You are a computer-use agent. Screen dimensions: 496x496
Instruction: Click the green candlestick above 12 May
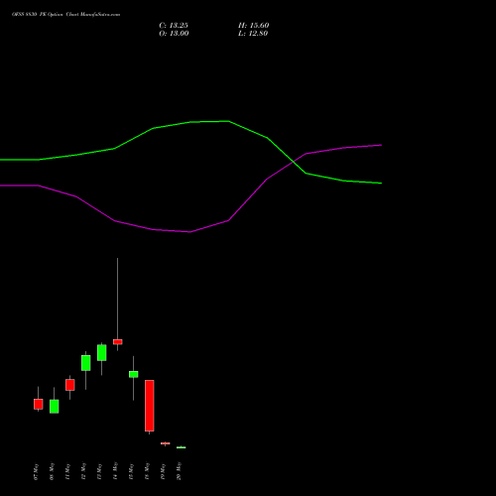[x=86, y=363]
